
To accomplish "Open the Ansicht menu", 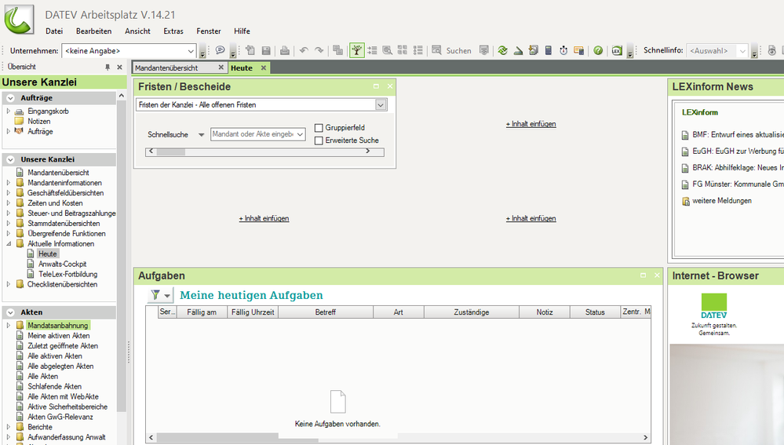I will (137, 31).
